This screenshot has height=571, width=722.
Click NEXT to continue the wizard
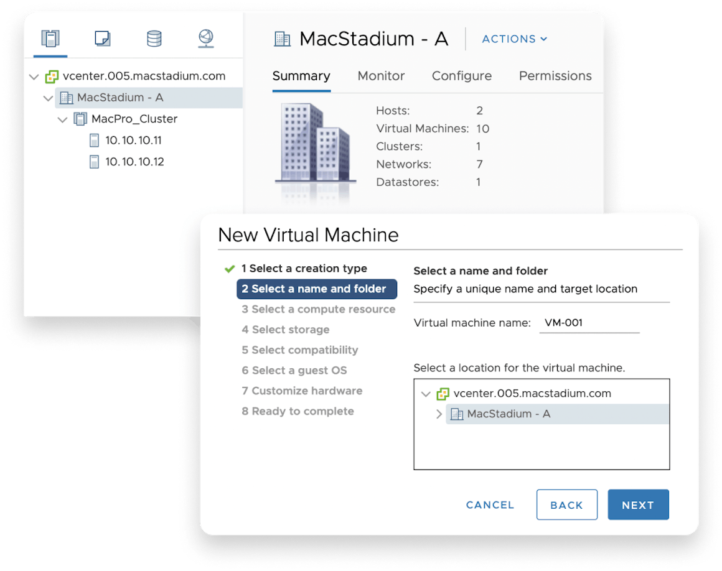tap(638, 504)
